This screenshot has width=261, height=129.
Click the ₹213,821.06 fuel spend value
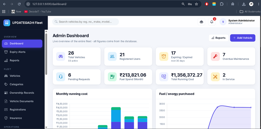coord(133,75)
